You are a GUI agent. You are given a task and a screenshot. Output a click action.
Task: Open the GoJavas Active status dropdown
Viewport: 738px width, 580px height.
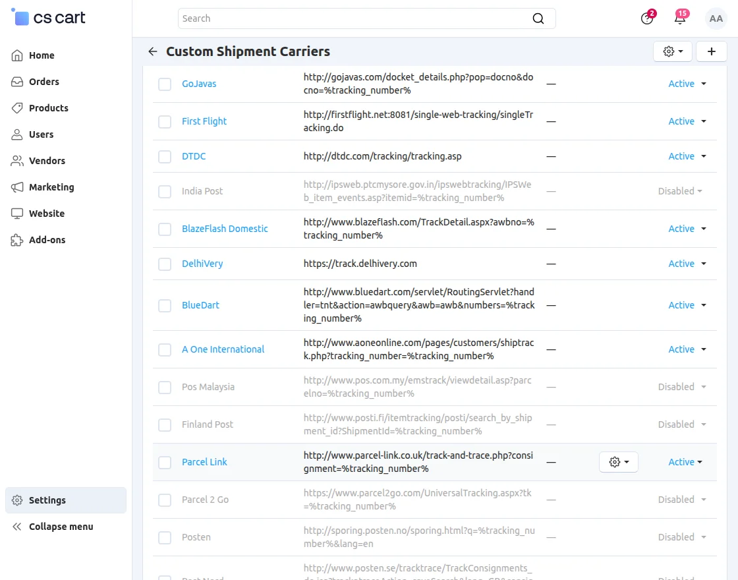point(687,84)
